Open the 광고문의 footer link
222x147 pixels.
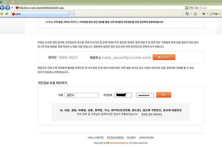131,137
